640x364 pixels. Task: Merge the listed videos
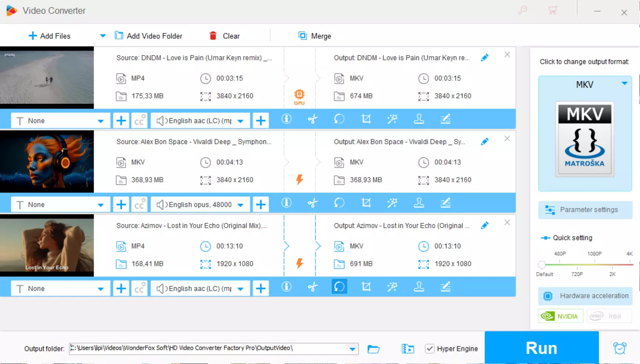point(315,36)
